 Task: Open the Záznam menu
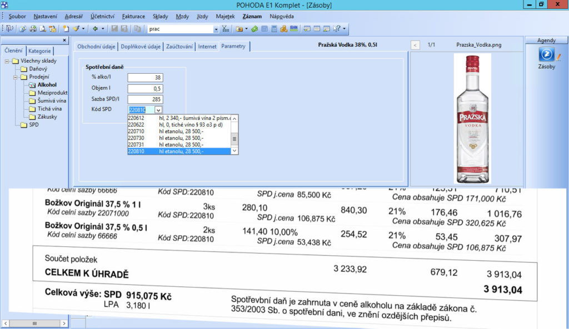tap(252, 16)
